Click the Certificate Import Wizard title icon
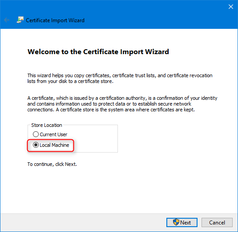This screenshot has width=238, height=232. point(20,20)
